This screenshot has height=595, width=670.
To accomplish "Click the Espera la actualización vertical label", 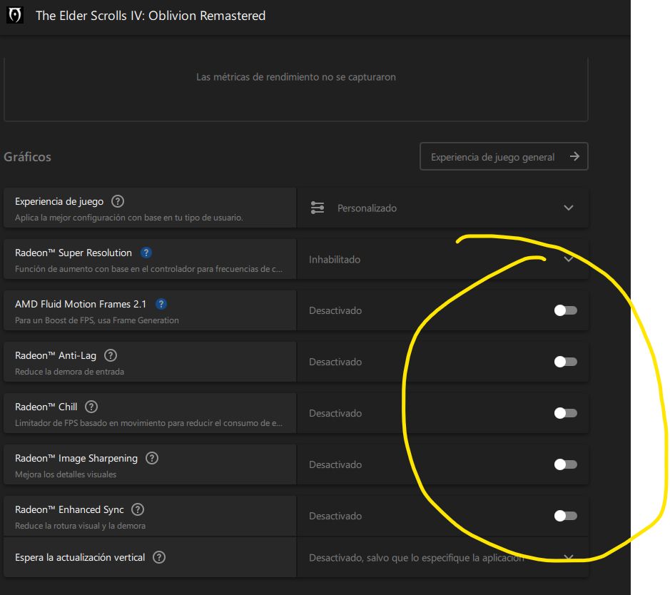I will (x=80, y=557).
